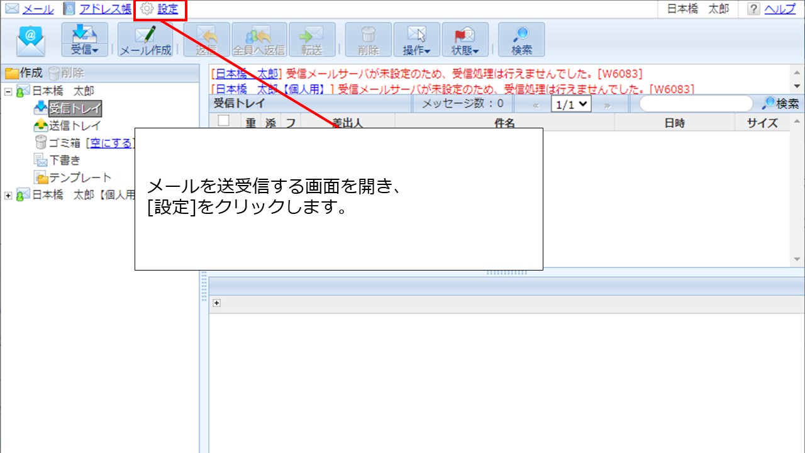This screenshot has height=453, width=805.
Task: Open the 操作 actions dropdown
Action: tap(416, 40)
